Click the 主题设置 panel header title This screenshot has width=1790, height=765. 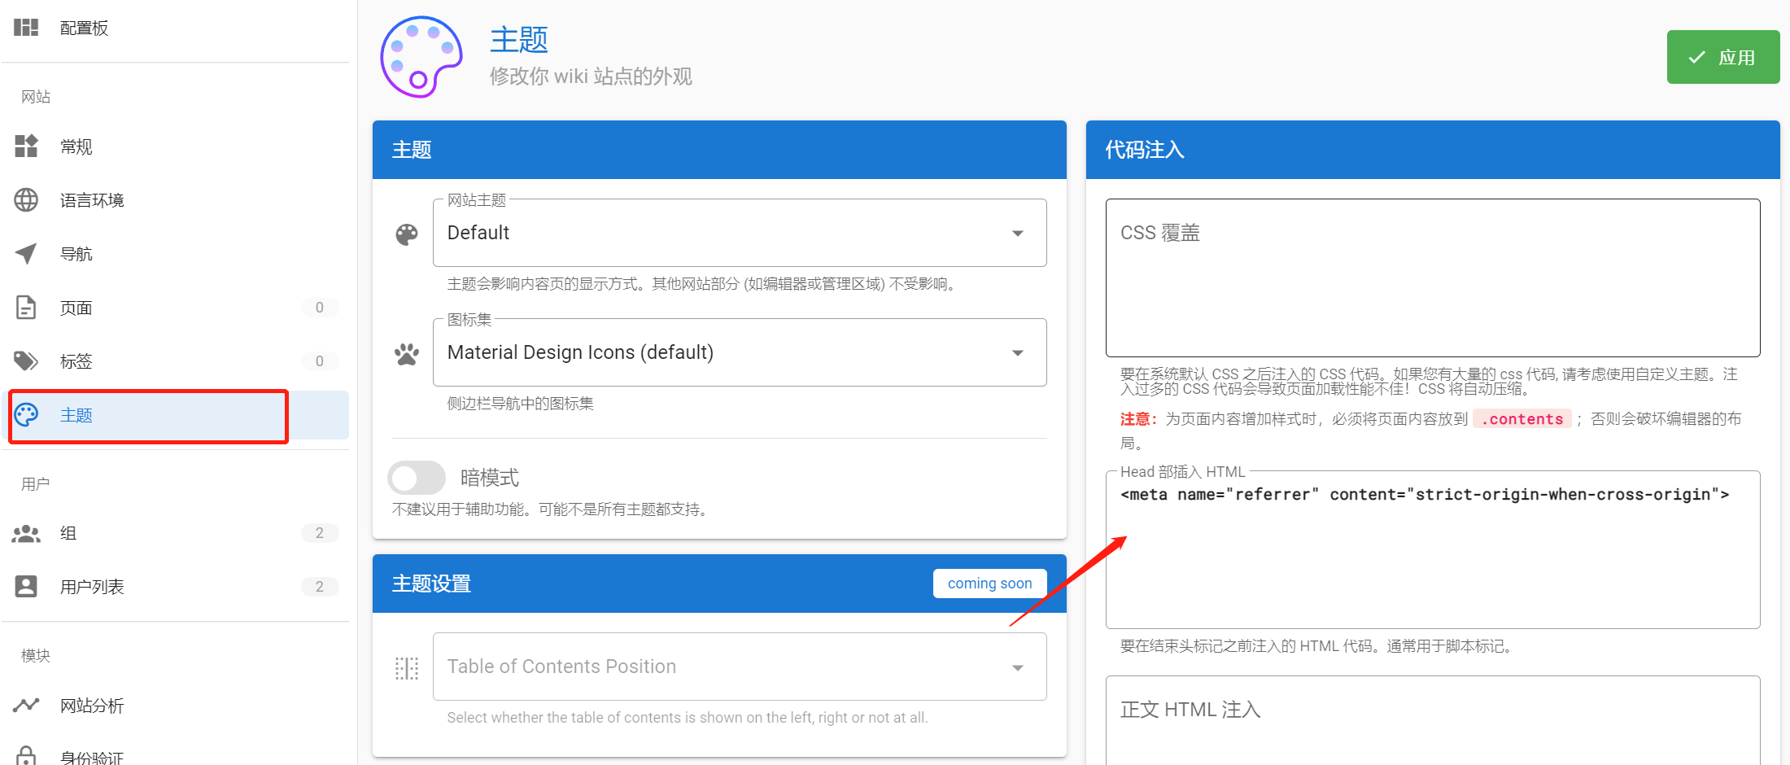coord(431,584)
